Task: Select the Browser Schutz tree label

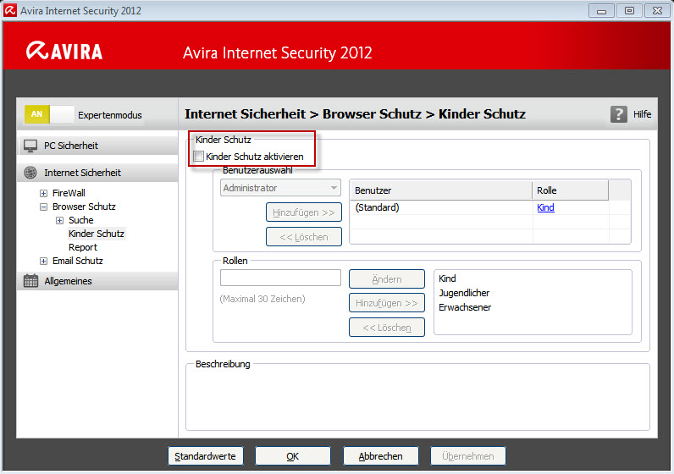Action: tap(84, 207)
